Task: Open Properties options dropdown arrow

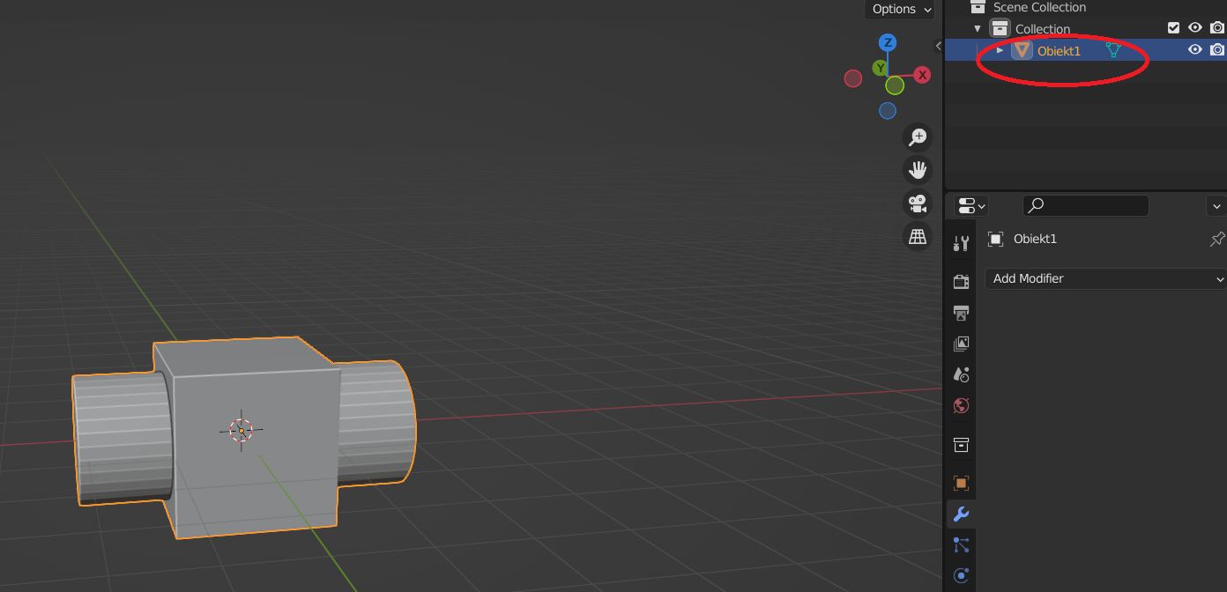Action: pyautogui.click(x=1216, y=206)
